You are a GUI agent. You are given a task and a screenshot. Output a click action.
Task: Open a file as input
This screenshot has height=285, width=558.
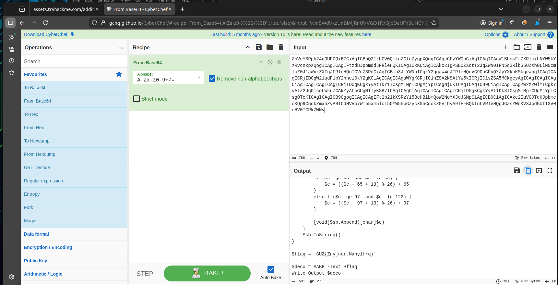point(528,47)
